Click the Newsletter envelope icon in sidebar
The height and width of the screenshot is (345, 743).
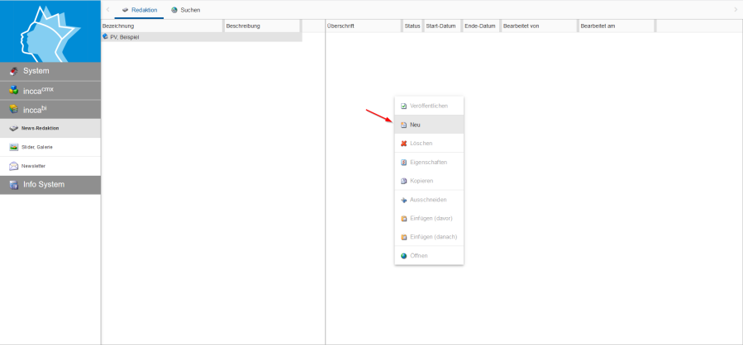(x=13, y=166)
